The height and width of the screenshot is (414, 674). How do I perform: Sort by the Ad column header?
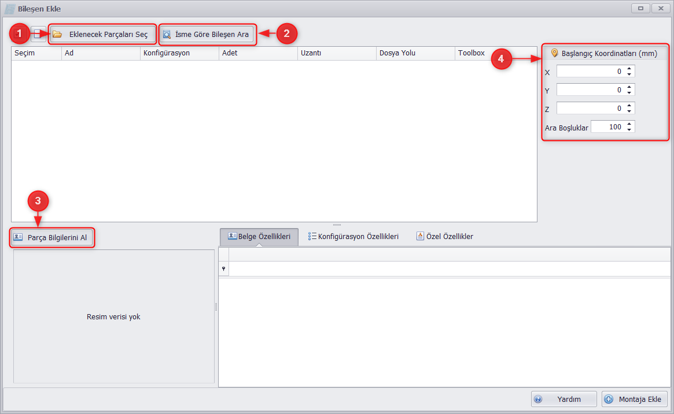tap(101, 53)
